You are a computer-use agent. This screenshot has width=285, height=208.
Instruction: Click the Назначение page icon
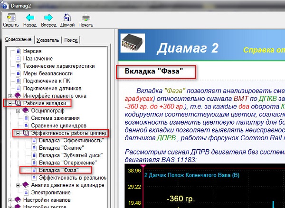19,58
